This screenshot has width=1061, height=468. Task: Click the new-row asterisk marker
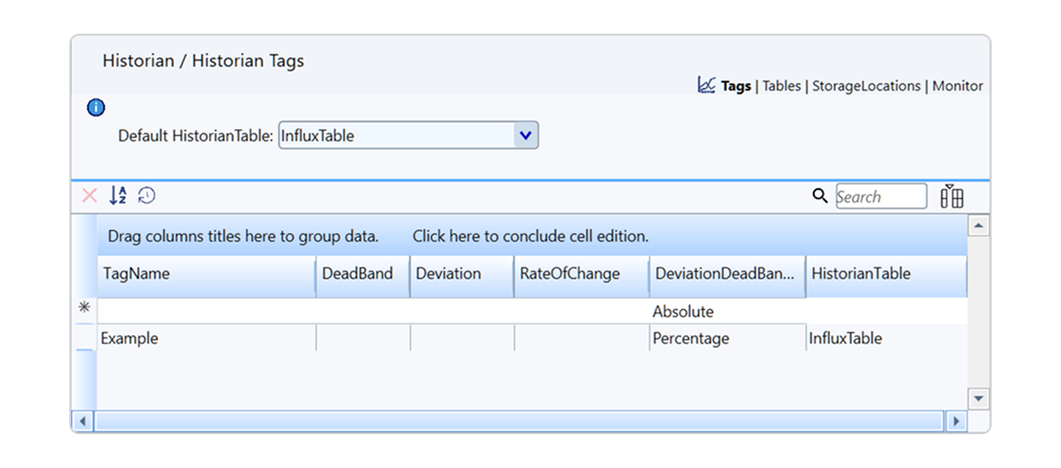tap(84, 307)
